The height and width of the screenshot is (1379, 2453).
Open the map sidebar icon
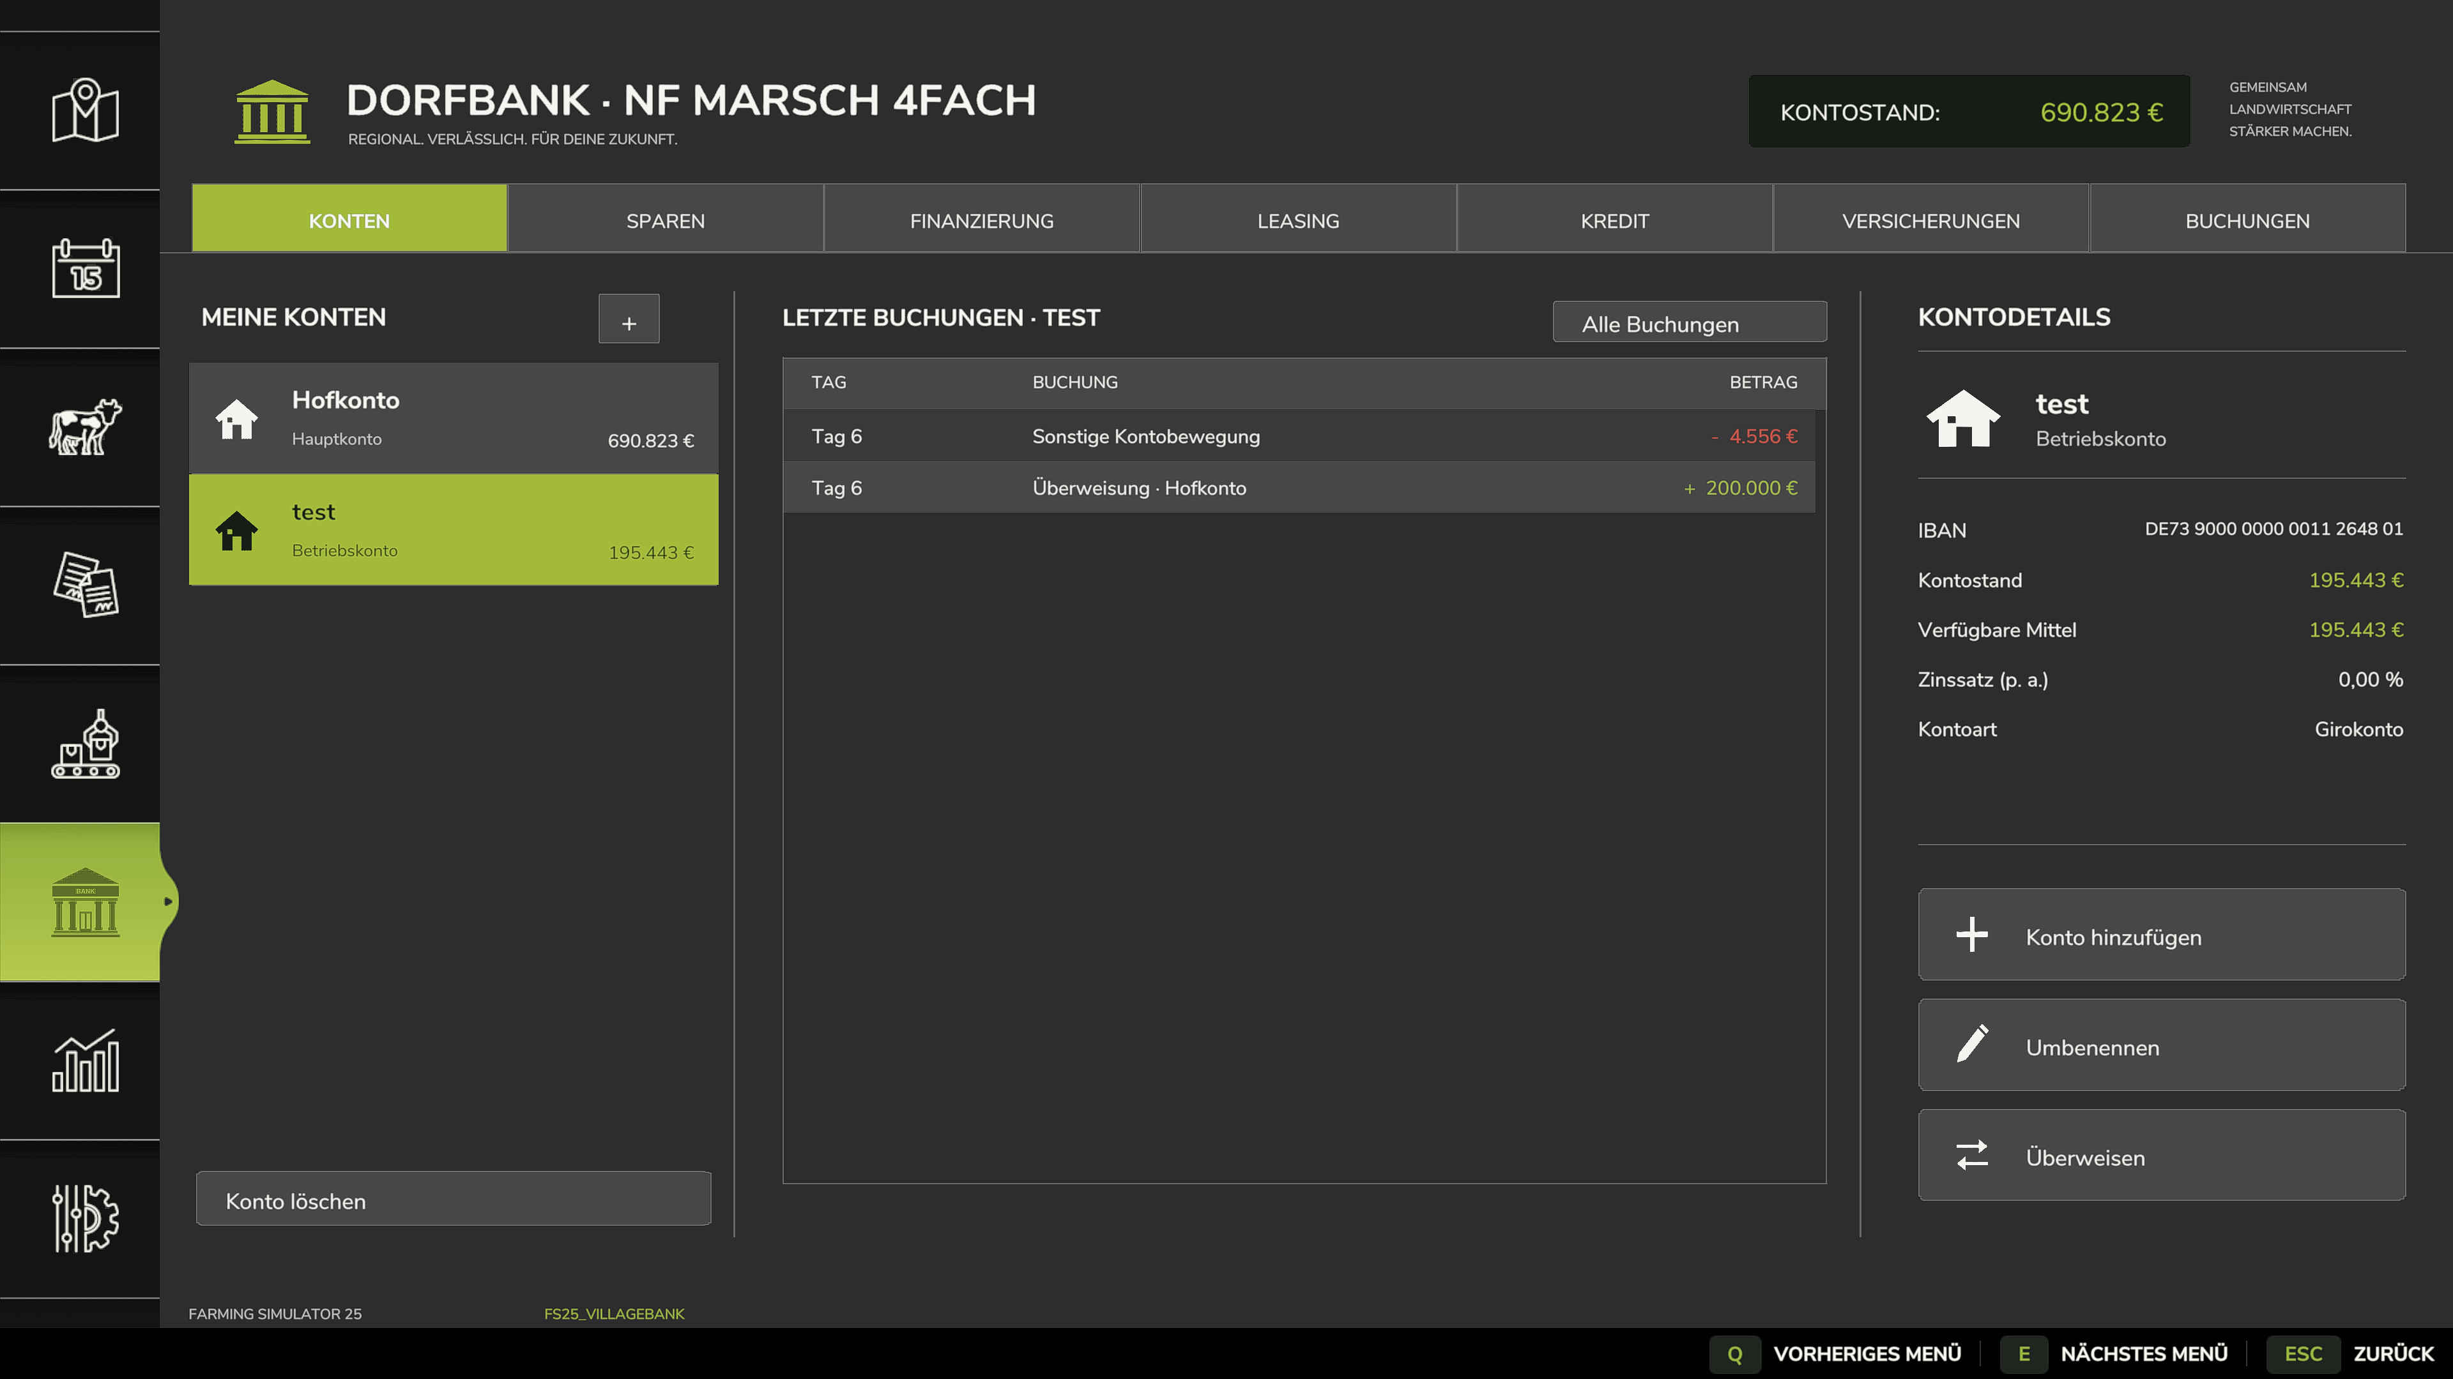(x=85, y=110)
